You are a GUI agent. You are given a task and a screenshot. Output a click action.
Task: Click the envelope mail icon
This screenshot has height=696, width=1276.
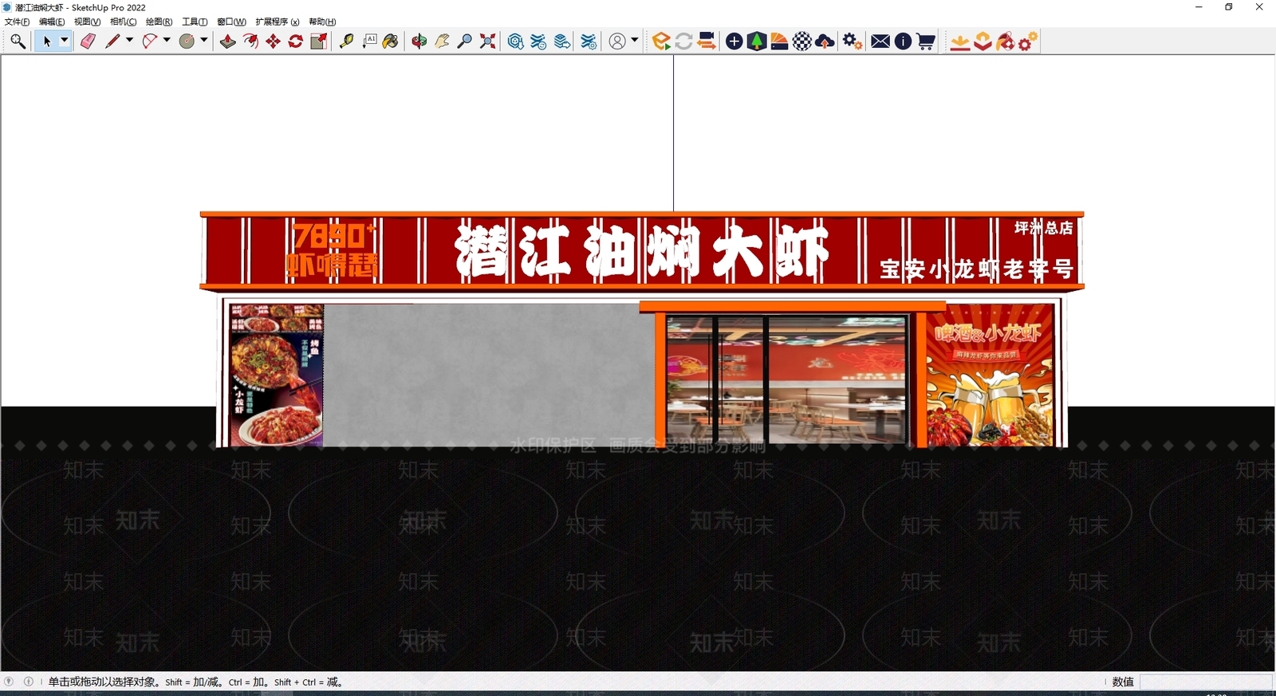pos(880,41)
